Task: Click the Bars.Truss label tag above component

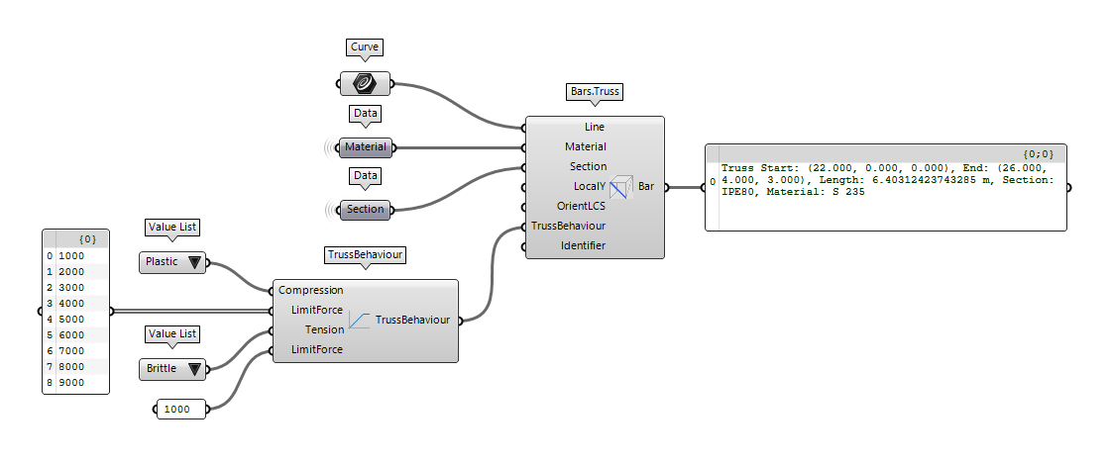Action: pyautogui.click(x=594, y=92)
